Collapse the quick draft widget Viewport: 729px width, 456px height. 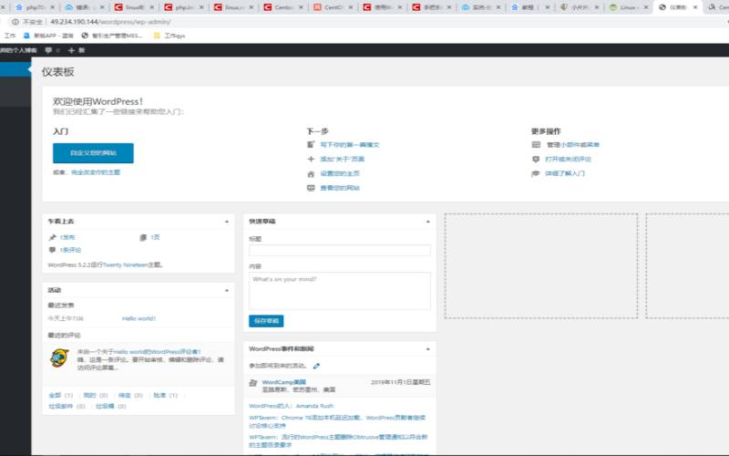[x=428, y=222]
